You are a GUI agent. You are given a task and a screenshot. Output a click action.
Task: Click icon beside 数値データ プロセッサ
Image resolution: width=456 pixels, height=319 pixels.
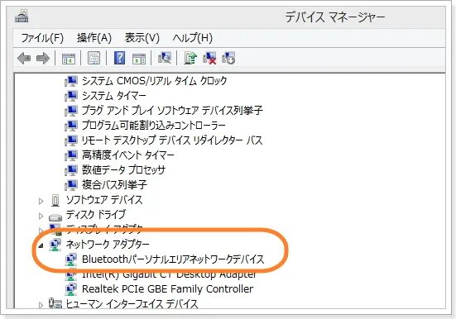(x=71, y=170)
